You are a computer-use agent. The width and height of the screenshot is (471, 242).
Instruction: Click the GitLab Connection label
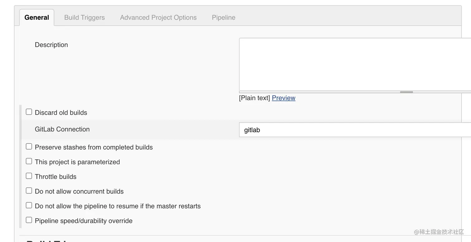pos(62,129)
